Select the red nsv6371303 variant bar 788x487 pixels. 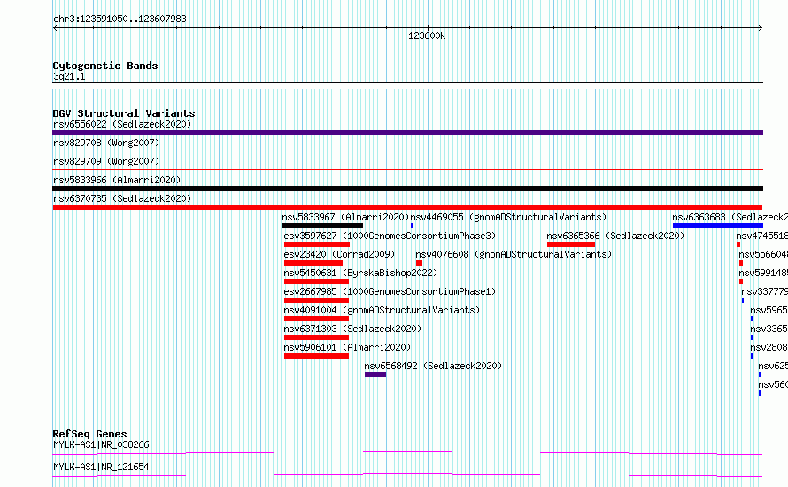[x=316, y=337]
